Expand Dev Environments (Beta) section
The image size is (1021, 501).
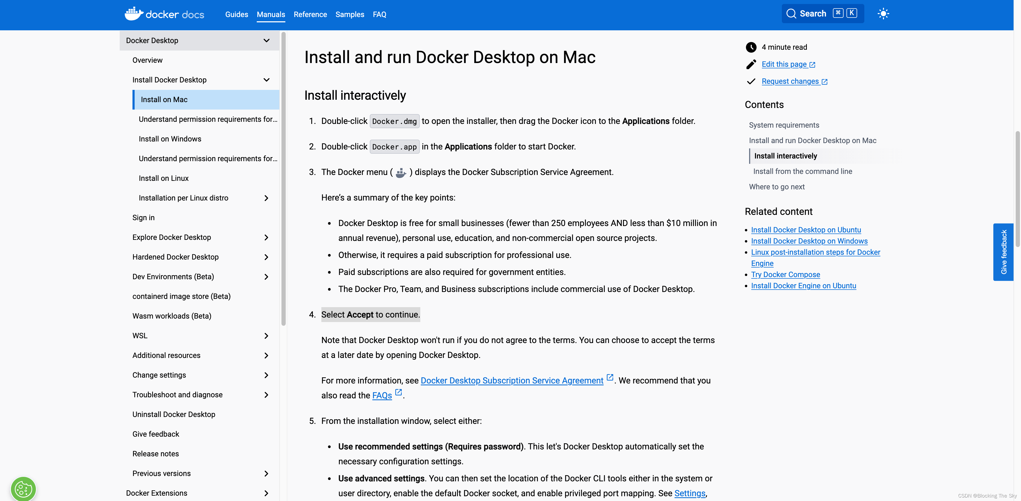(266, 277)
